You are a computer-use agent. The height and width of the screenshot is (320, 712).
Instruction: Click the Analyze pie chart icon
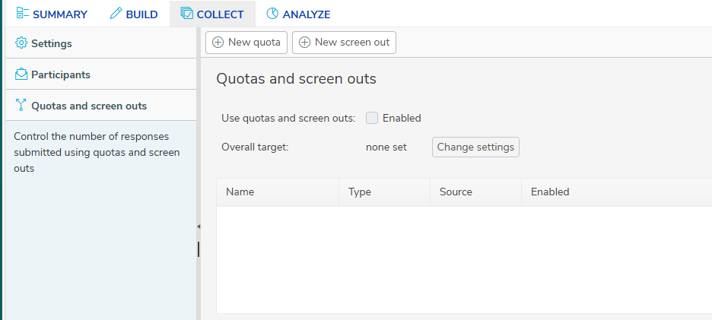(x=272, y=14)
